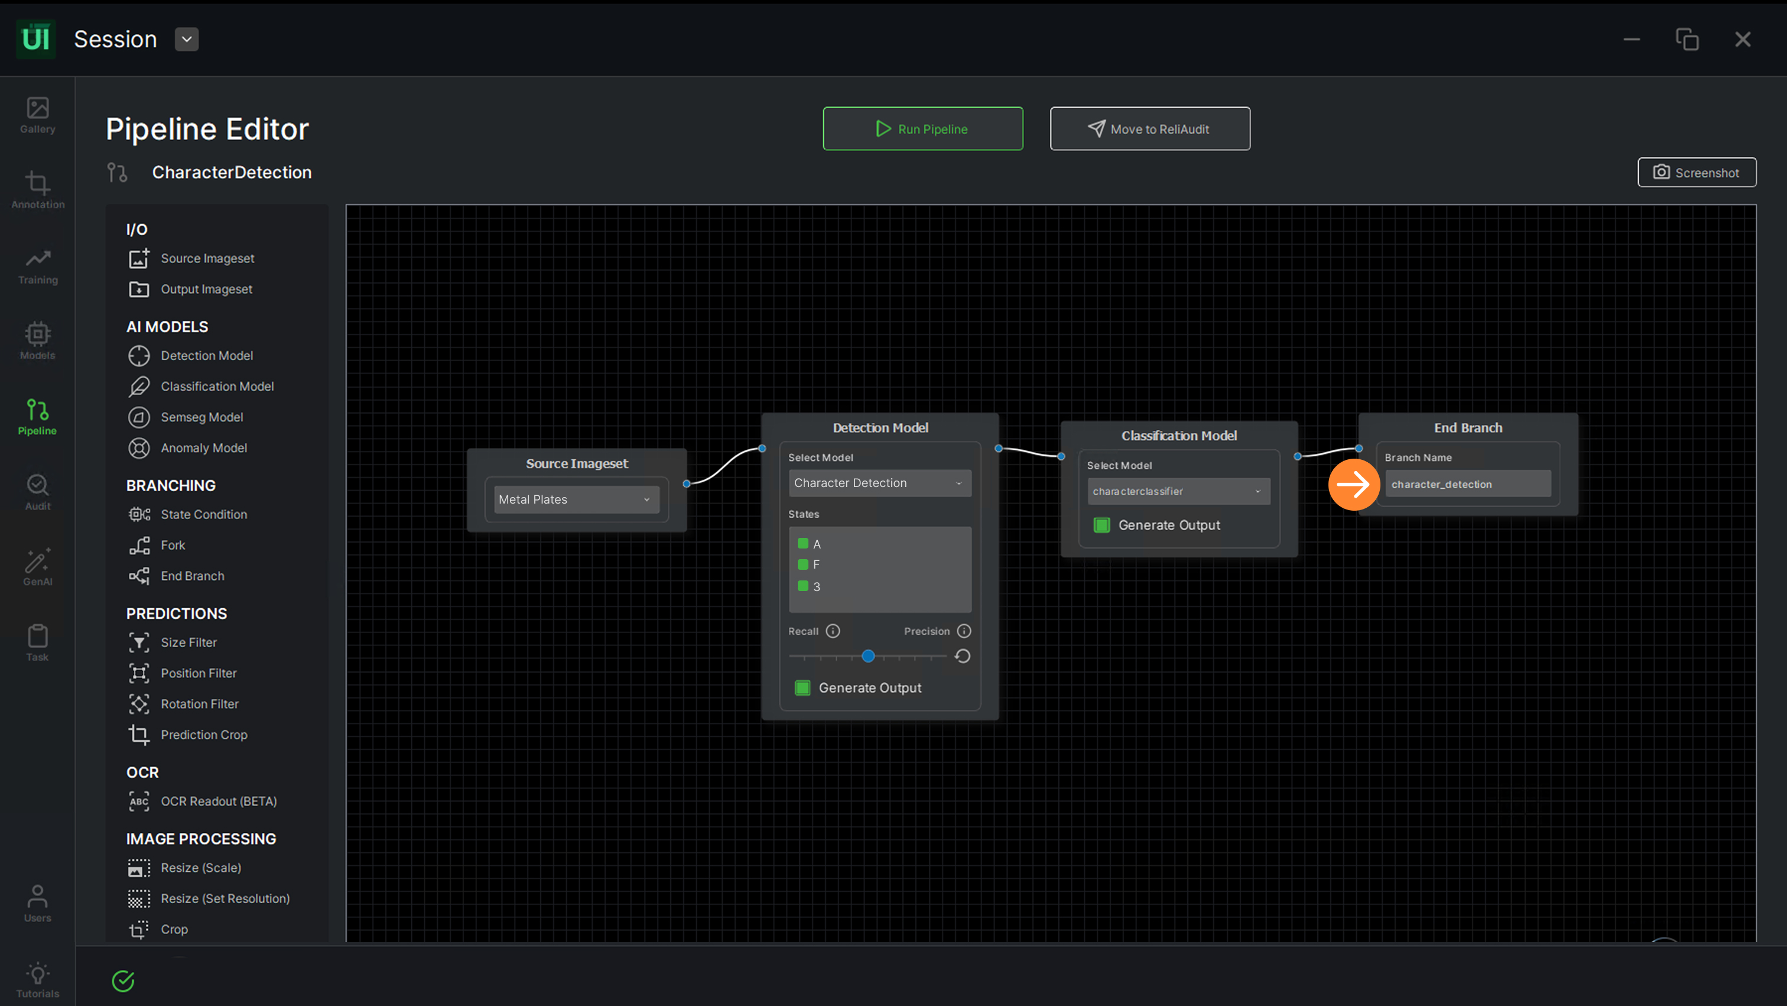This screenshot has height=1006, width=1787.
Task: Reset the recall-precision slider with the refresh icon
Action: (x=962, y=656)
